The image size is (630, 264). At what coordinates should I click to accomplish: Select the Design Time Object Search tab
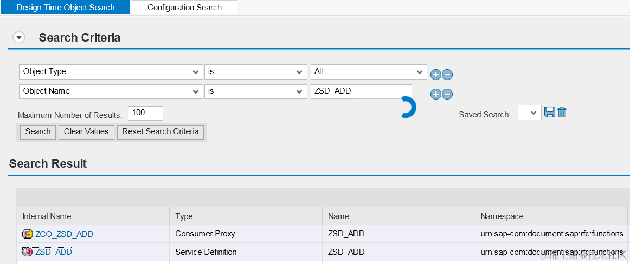click(x=65, y=8)
